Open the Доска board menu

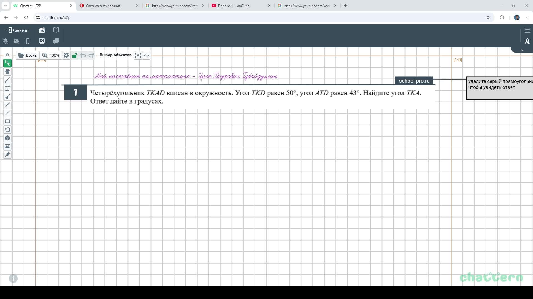27,55
